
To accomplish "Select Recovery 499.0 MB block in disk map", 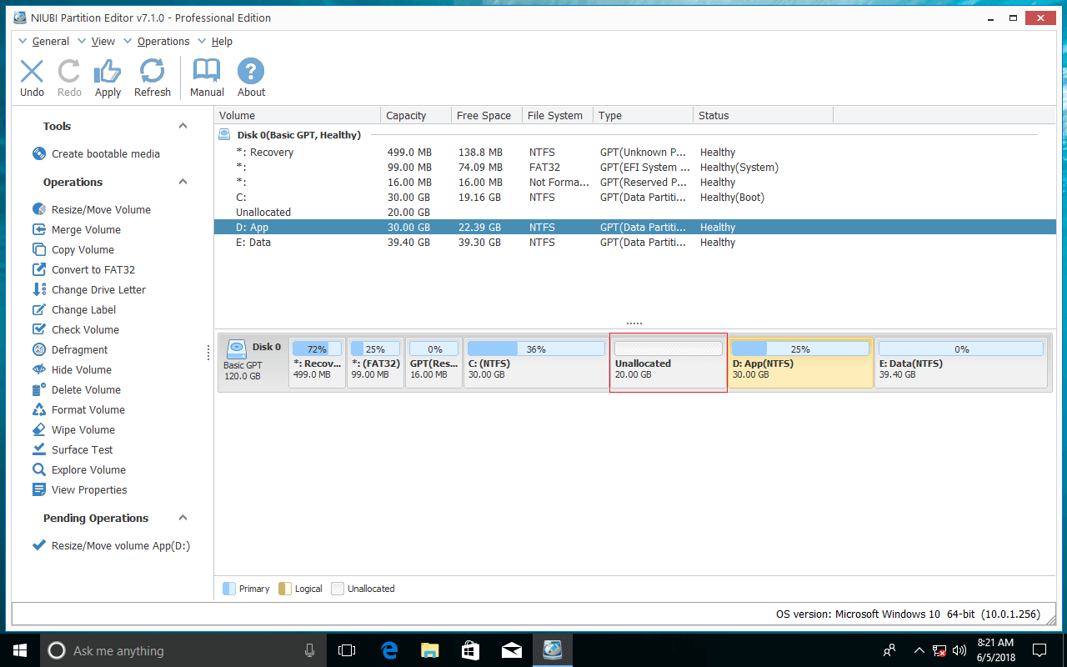I will coord(317,363).
